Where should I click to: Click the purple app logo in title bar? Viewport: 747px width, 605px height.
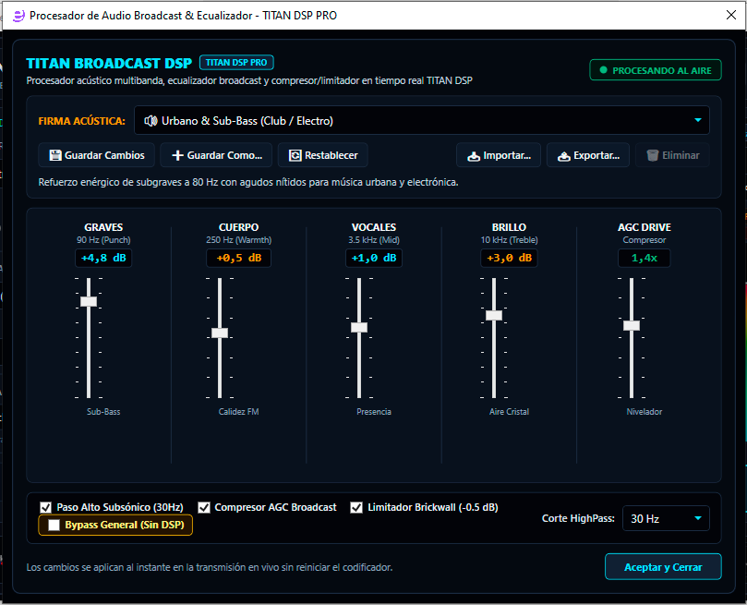[x=18, y=16]
